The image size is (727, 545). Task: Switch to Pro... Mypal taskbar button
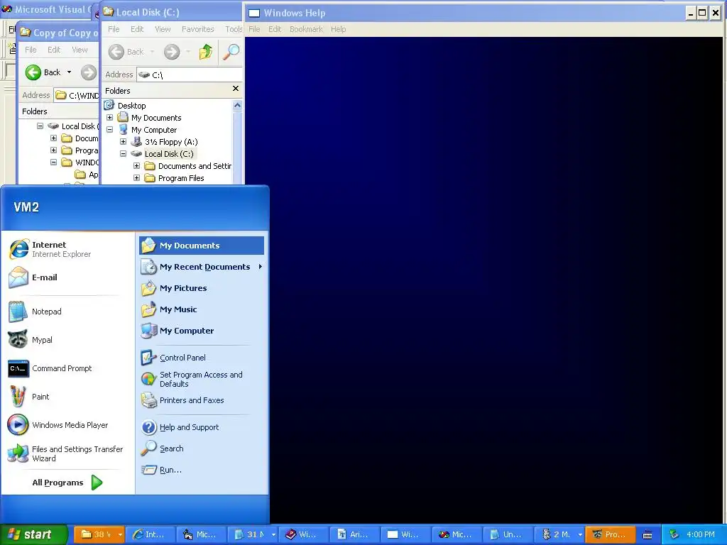[610, 534]
